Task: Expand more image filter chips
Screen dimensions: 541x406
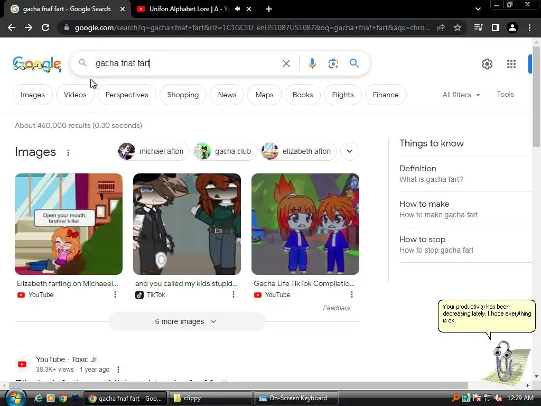Action: point(350,151)
